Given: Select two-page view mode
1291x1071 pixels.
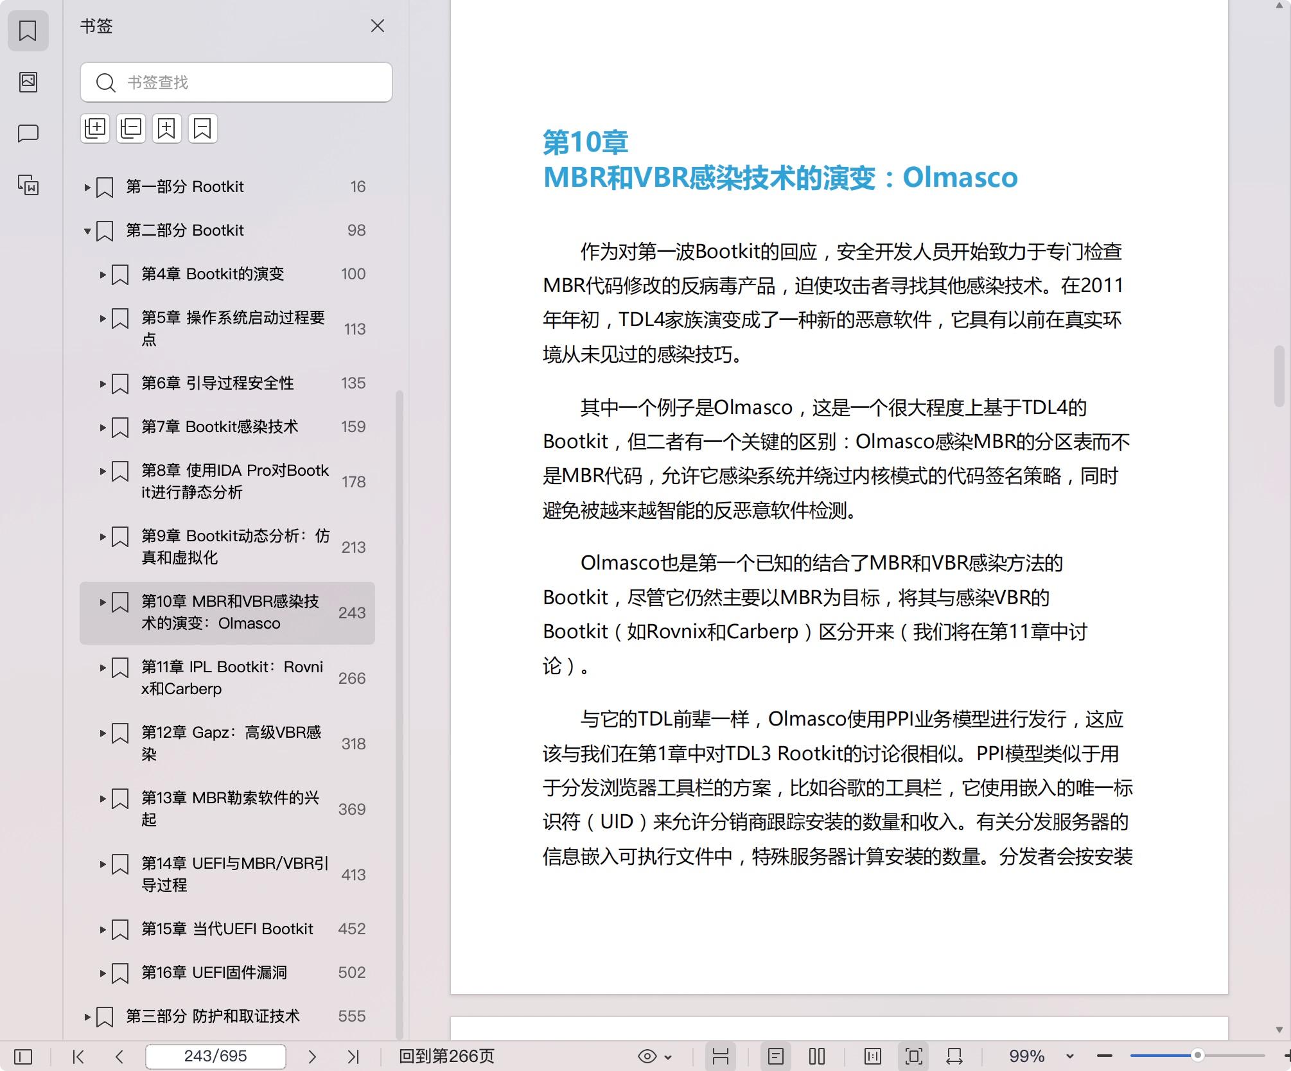Looking at the screenshot, I should [817, 1056].
